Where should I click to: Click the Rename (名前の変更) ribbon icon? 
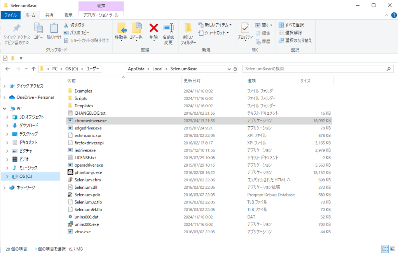coord(168,28)
